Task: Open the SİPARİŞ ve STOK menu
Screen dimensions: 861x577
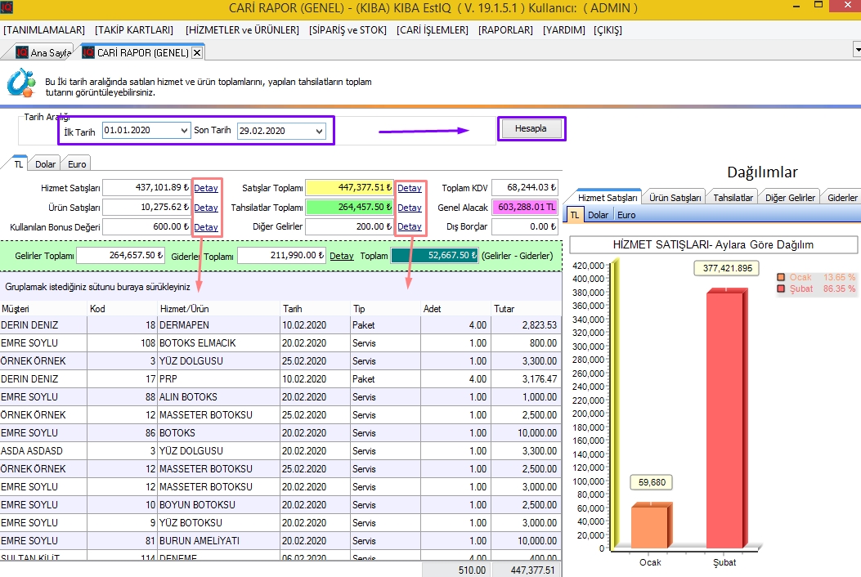Action: [348, 30]
